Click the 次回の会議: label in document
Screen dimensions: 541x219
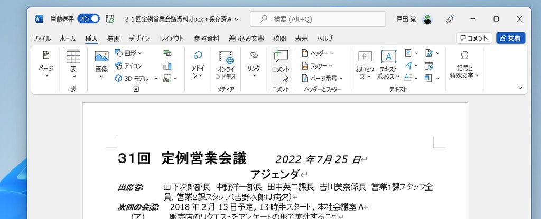pos(138,207)
